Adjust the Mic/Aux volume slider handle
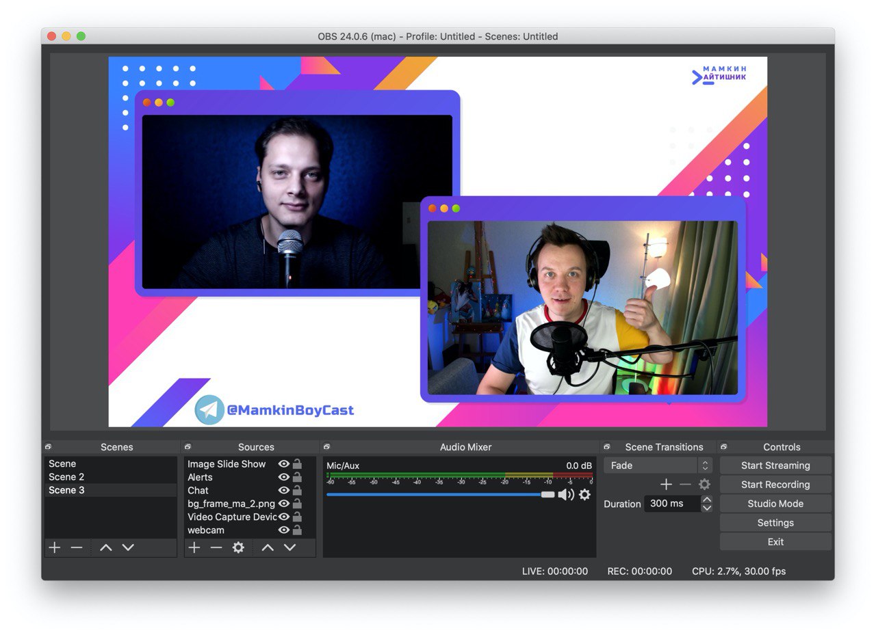The image size is (876, 635). [x=547, y=494]
